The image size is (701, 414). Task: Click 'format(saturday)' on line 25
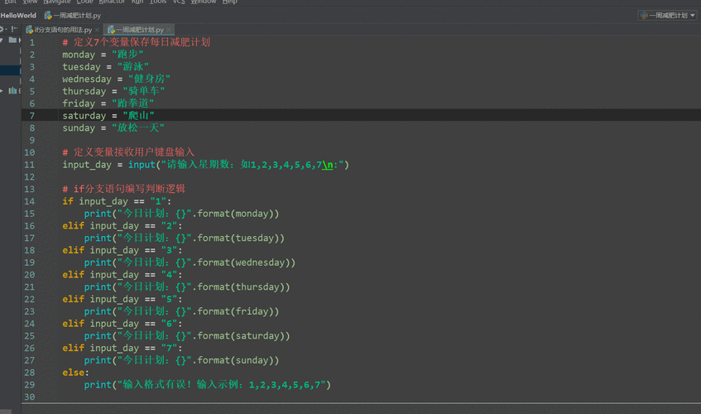coord(241,336)
